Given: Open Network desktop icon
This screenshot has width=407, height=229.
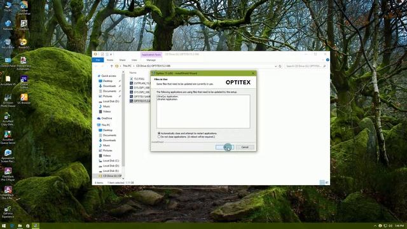Looking at the screenshot, I should [x=8, y=25].
